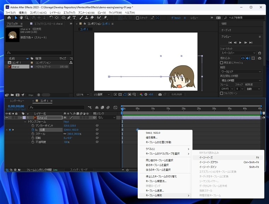Image resolution: width=269 pixels, height=204 pixels.
Task: Select the Brush tool
Action: click(x=81, y=18)
